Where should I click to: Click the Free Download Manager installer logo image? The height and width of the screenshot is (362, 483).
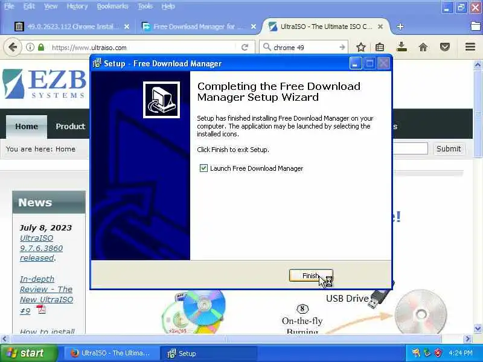coord(161,100)
